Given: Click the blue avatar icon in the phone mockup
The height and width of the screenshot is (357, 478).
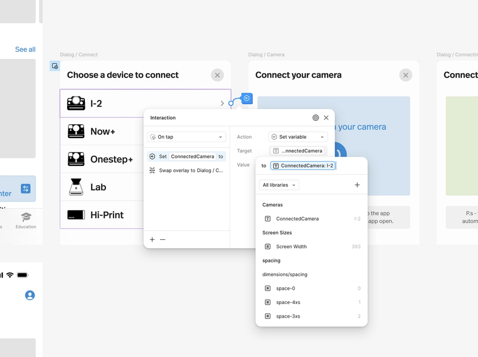Looking at the screenshot, I should pos(29,295).
